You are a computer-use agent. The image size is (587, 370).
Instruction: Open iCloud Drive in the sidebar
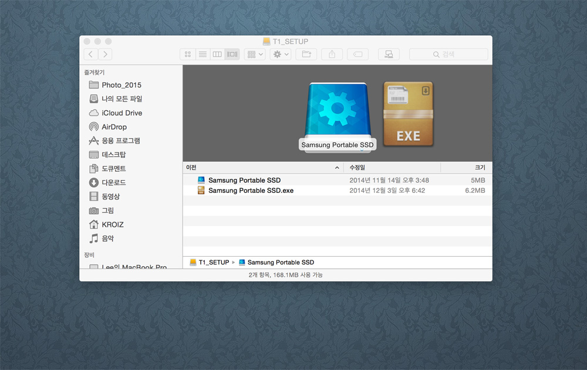pyautogui.click(x=122, y=113)
